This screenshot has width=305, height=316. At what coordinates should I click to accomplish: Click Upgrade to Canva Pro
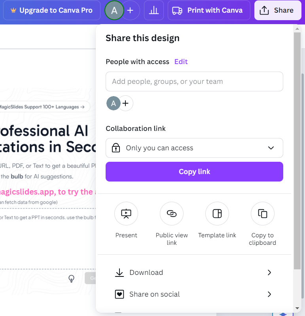(51, 10)
